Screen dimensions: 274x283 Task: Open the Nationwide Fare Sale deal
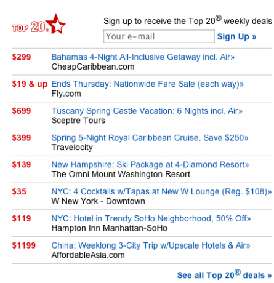pos(148,84)
